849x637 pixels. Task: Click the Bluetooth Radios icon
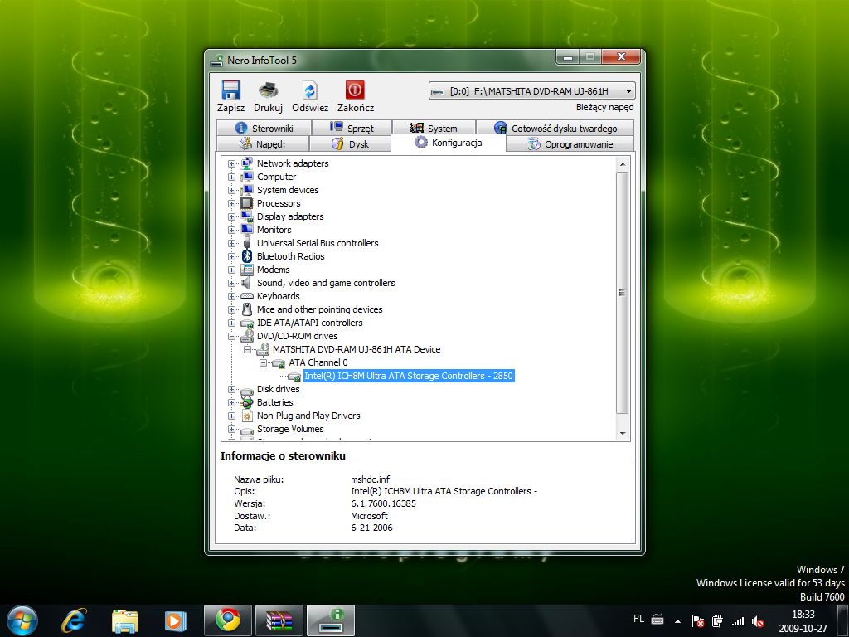point(247,256)
